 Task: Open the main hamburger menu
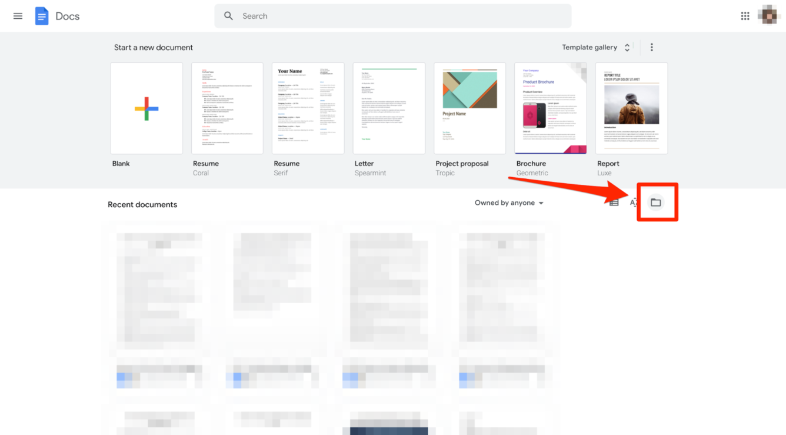coord(18,16)
